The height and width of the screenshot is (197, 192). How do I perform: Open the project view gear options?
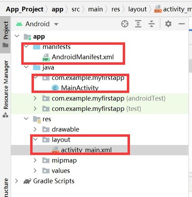pos(168,24)
